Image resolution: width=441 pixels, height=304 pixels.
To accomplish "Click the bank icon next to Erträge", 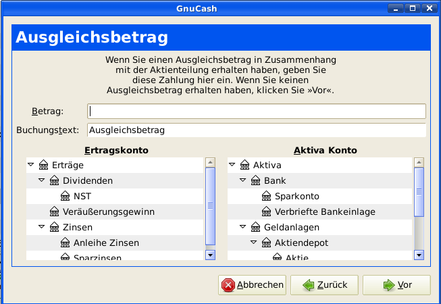I will (x=44, y=165).
